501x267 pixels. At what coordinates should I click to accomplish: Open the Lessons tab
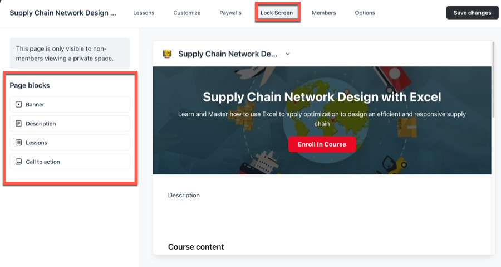coord(144,13)
